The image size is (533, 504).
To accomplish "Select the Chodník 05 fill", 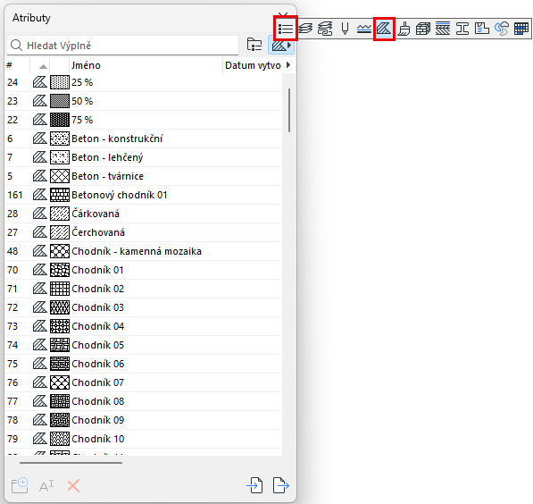I will (143, 345).
